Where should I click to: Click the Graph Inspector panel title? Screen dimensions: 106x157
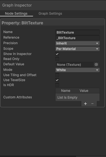pos(17,5)
